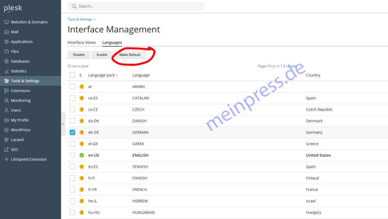Click the LiteSpeed Extension icon
Viewport: 388px width, 219px height.
point(6,160)
